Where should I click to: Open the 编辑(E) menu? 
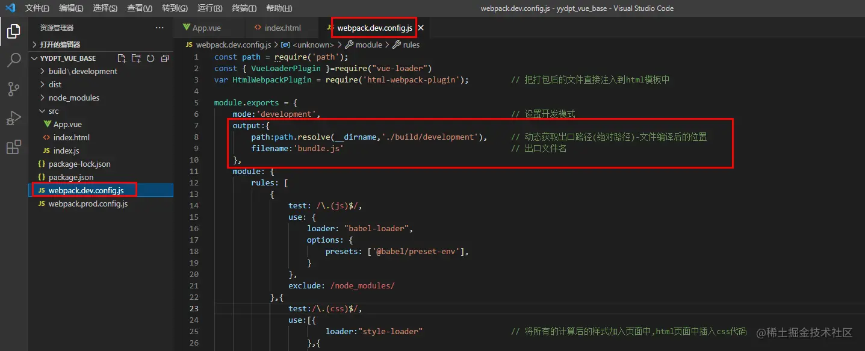(71, 8)
